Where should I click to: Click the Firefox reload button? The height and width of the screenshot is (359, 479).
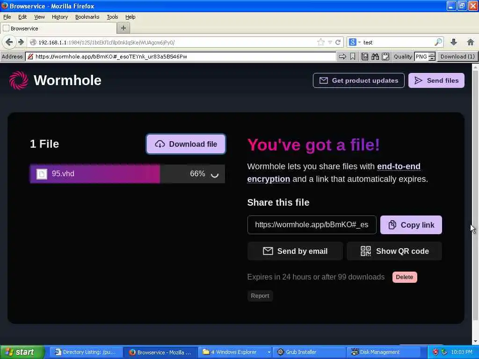coord(338,42)
